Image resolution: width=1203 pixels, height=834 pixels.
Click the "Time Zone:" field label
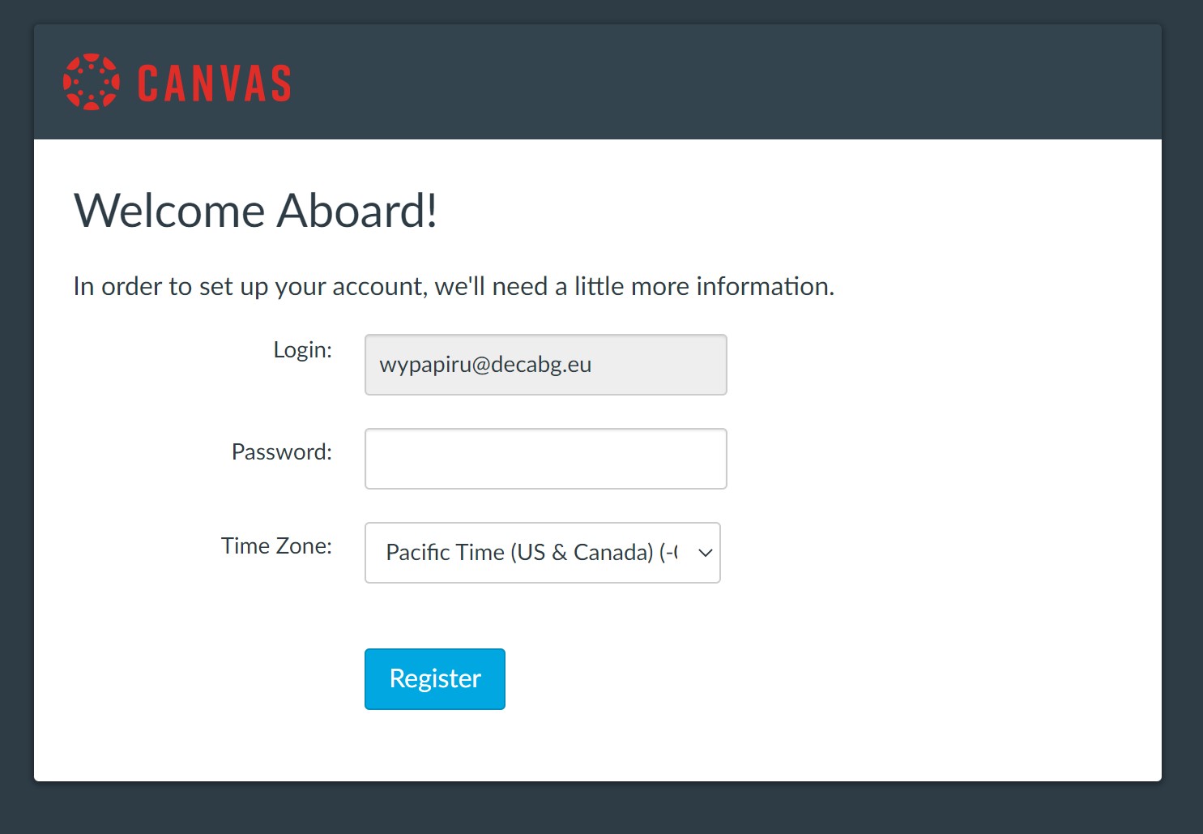coord(276,545)
